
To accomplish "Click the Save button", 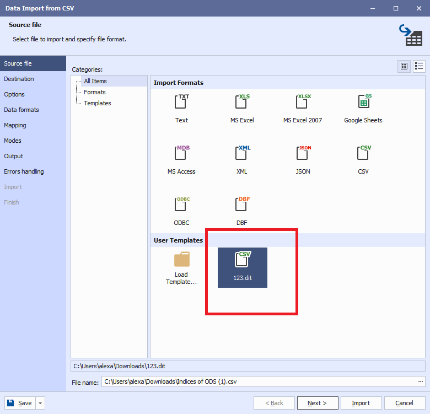I will [20, 403].
